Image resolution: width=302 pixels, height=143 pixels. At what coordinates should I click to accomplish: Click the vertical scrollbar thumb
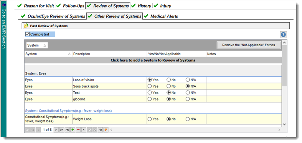pos(284,65)
